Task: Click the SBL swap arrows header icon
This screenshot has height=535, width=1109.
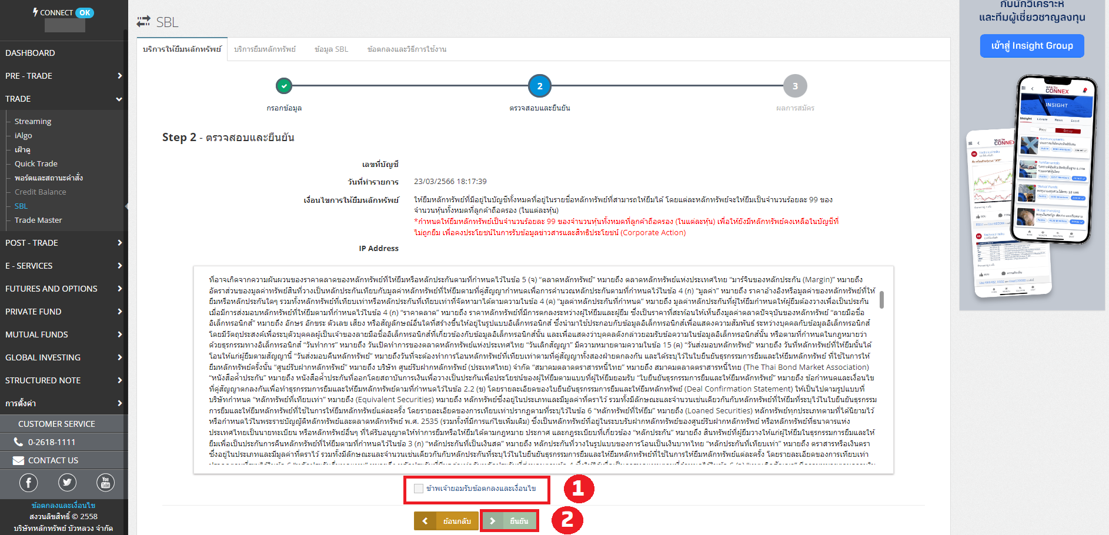Action: pyautogui.click(x=143, y=22)
